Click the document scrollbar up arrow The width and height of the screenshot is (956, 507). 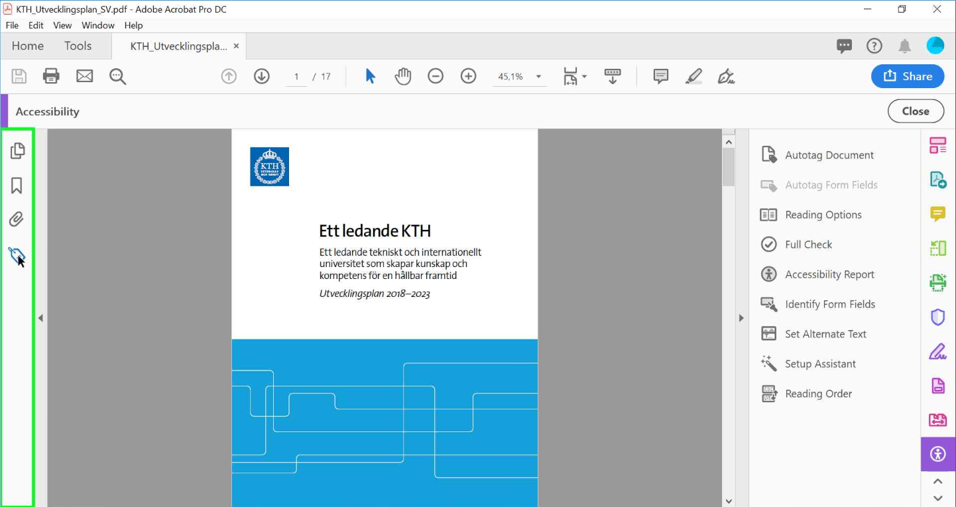click(x=729, y=142)
